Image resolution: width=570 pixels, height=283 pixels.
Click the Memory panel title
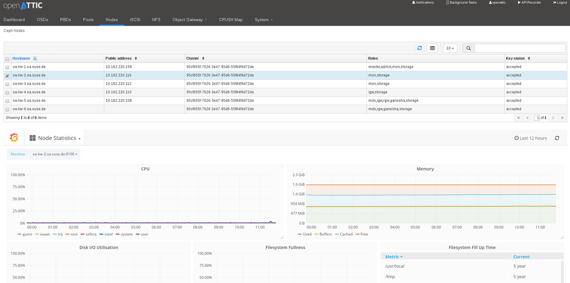[425, 169]
